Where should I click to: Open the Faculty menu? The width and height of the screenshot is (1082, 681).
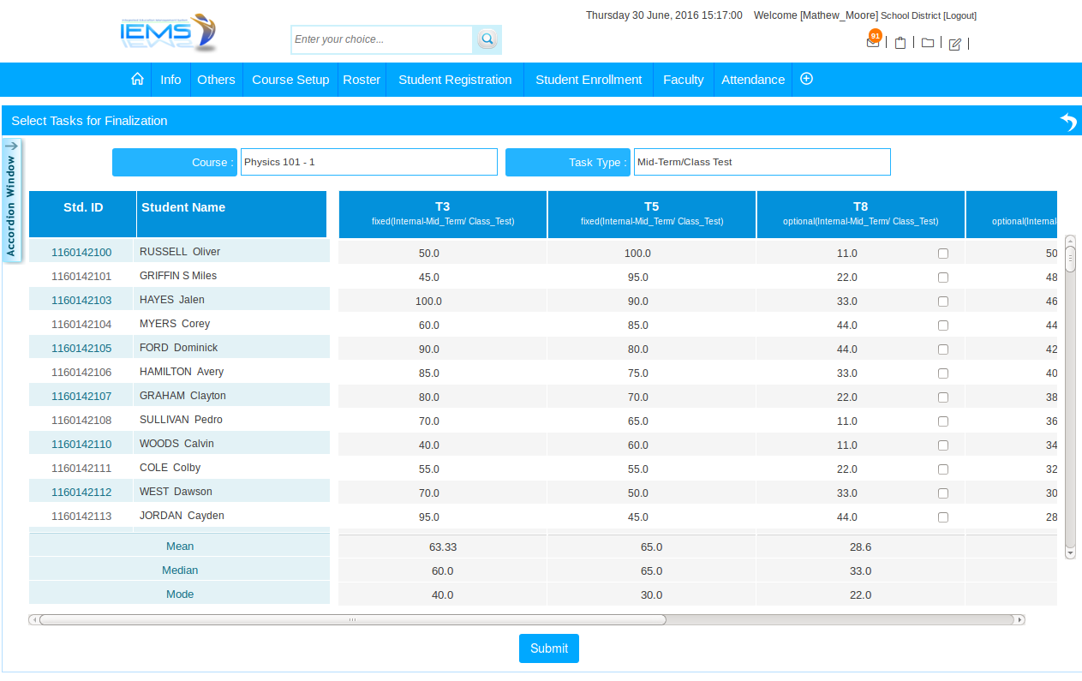coord(684,80)
